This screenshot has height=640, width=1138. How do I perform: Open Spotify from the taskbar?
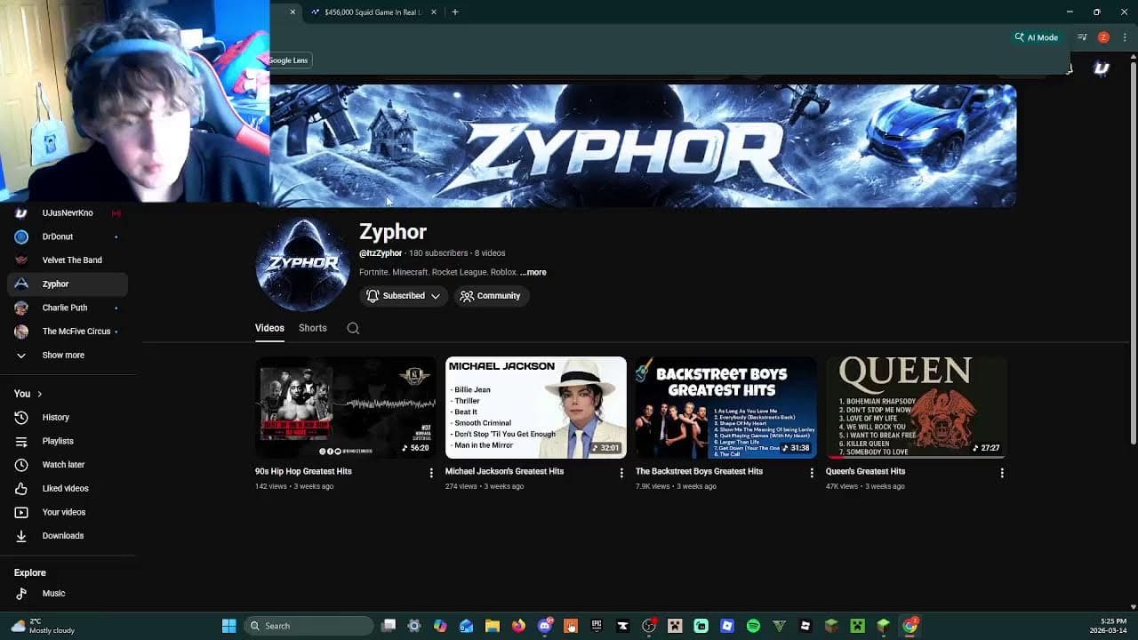click(753, 626)
